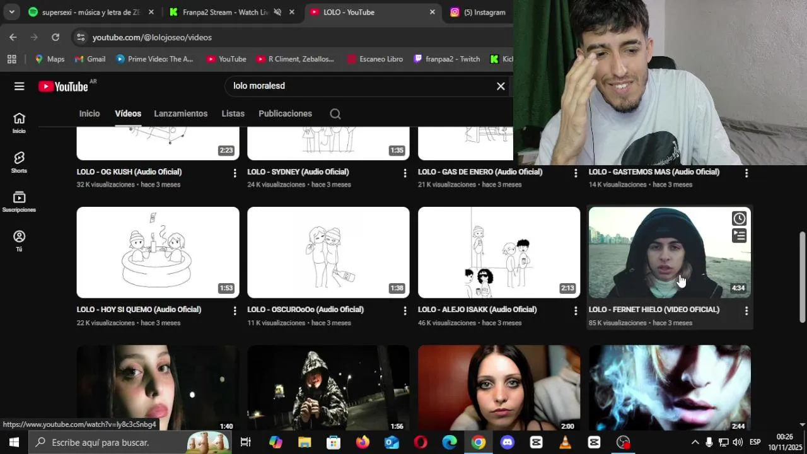Add FERNET HIELO to the queue
807x454 pixels.
pyautogui.click(x=739, y=236)
